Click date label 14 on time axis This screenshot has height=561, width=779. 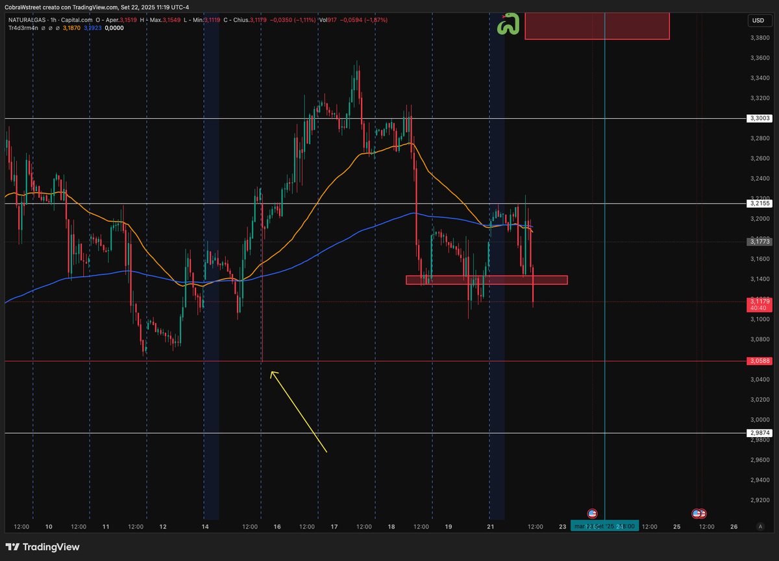205,527
